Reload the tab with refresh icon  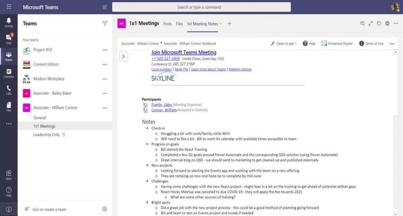click(379, 23)
